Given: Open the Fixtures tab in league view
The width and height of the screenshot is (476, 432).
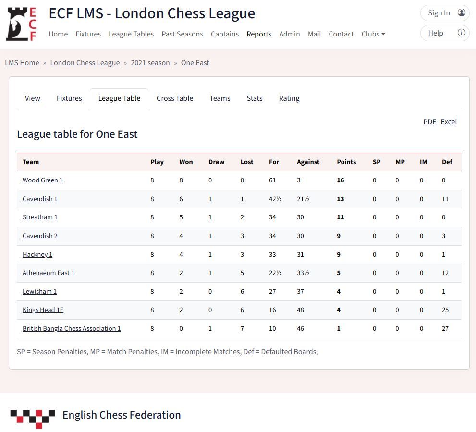Looking at the screenshot, I should tap(69, 98).
